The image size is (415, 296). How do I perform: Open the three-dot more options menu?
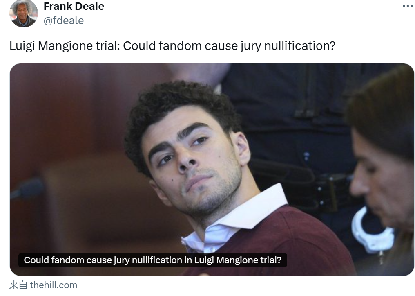coord(408,6)
